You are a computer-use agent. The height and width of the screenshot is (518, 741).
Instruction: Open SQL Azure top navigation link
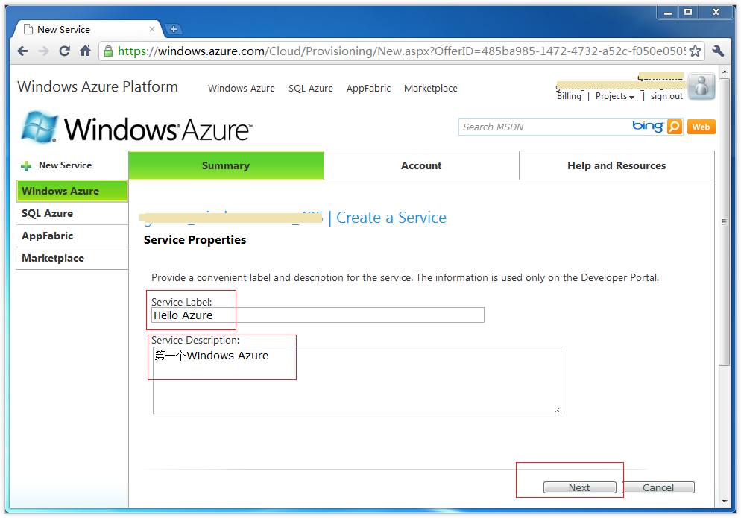(310, 89)
